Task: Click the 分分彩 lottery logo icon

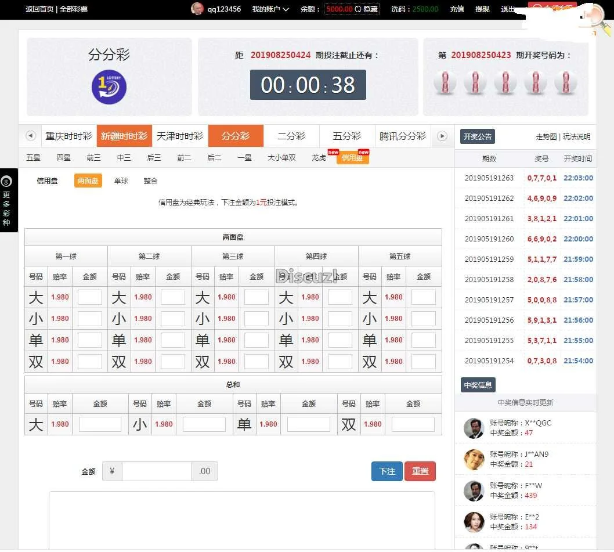Action: pyautogui.click(x=109, y=88)
